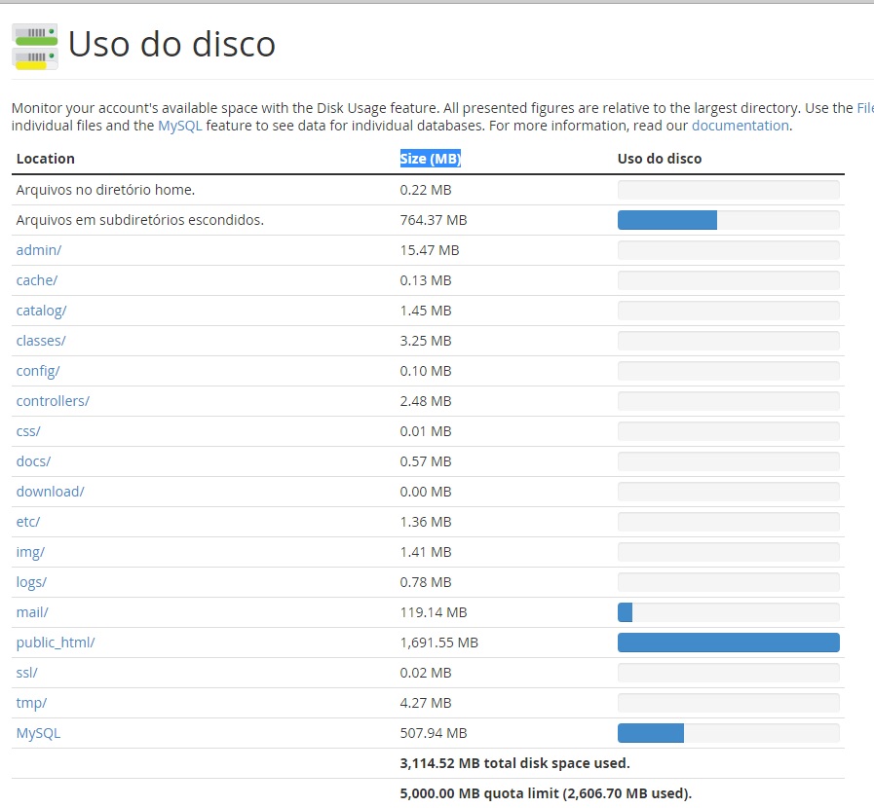Click the MySQL link in the table

point(38,733)
